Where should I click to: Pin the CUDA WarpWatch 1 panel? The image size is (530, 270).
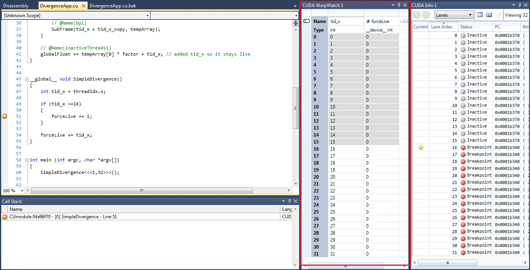398,5
